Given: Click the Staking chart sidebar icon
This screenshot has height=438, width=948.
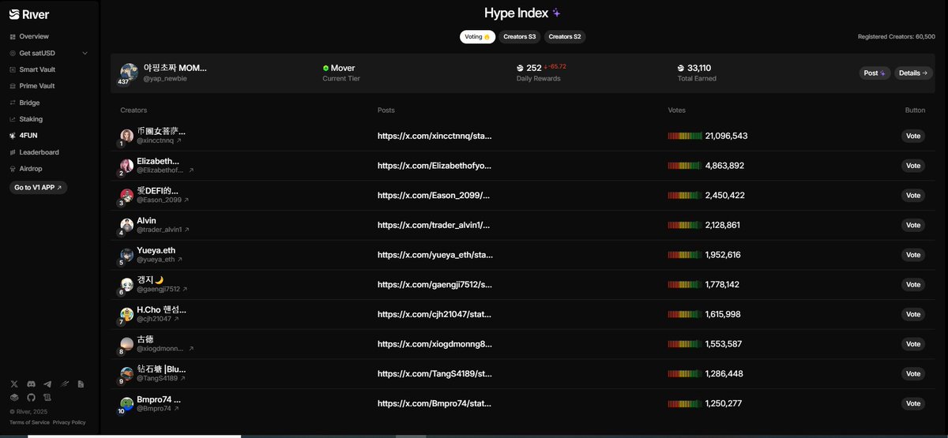Looking at the screenshot, I should point(13,119).
